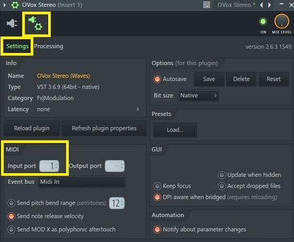Click the gear icon beside OVox Stereo title

[15, 5]
